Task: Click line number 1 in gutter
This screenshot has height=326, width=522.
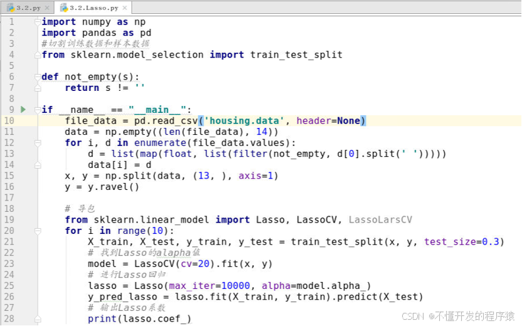Action: point(12,21)
